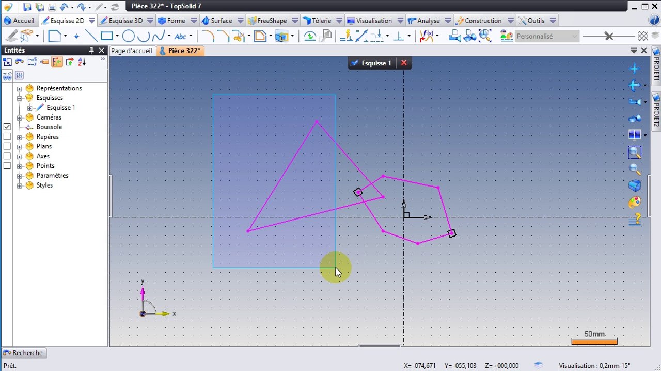Click the line style thickness control
The image size is (661, 371).
click(x=609, y=36)
